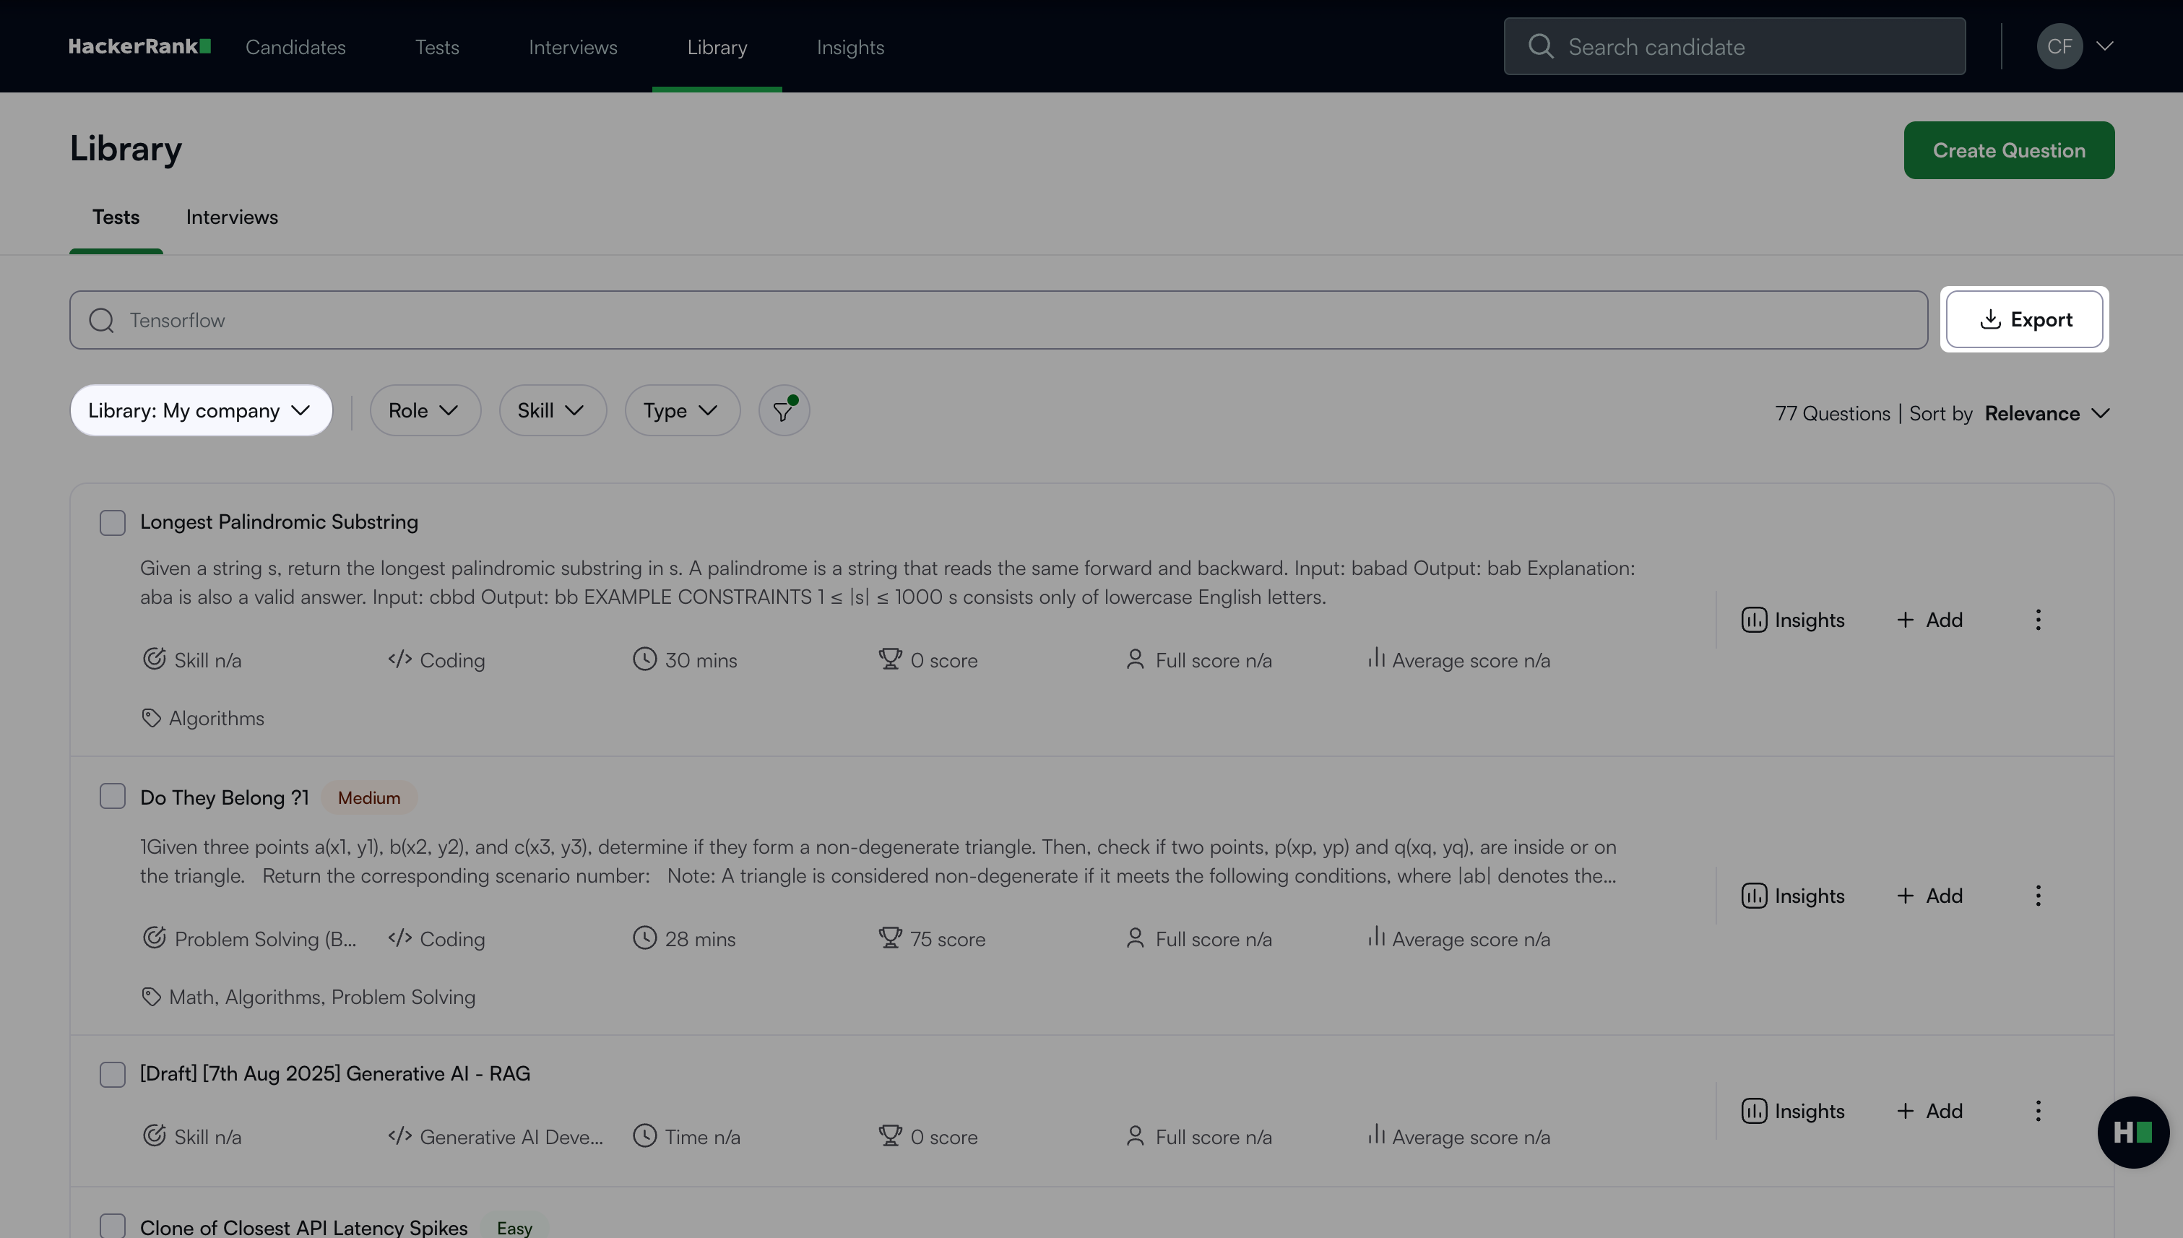The height and width of the screenshot is (1238, 2183).
Task: Select the Longest Palindromic Substring checkbox
Action: [112, 522]
